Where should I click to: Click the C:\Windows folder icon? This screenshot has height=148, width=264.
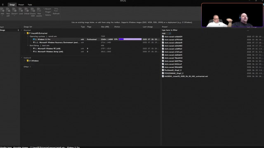[28, 61]
